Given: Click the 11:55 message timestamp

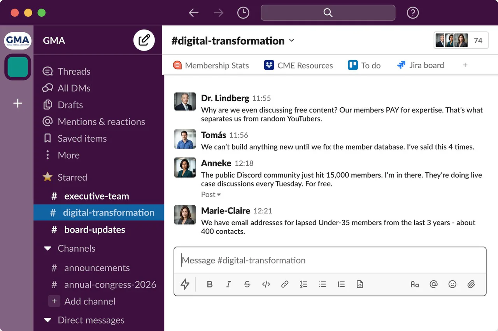Looking at the screenshot, I should pyautogui.click(x=261, y=98).
